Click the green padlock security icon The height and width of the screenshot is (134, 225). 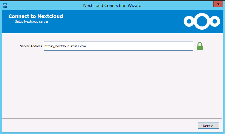tap(200, 46)
